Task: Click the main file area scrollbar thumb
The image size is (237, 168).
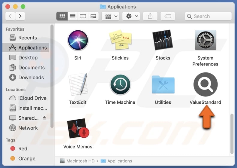Action: (232, 134)
